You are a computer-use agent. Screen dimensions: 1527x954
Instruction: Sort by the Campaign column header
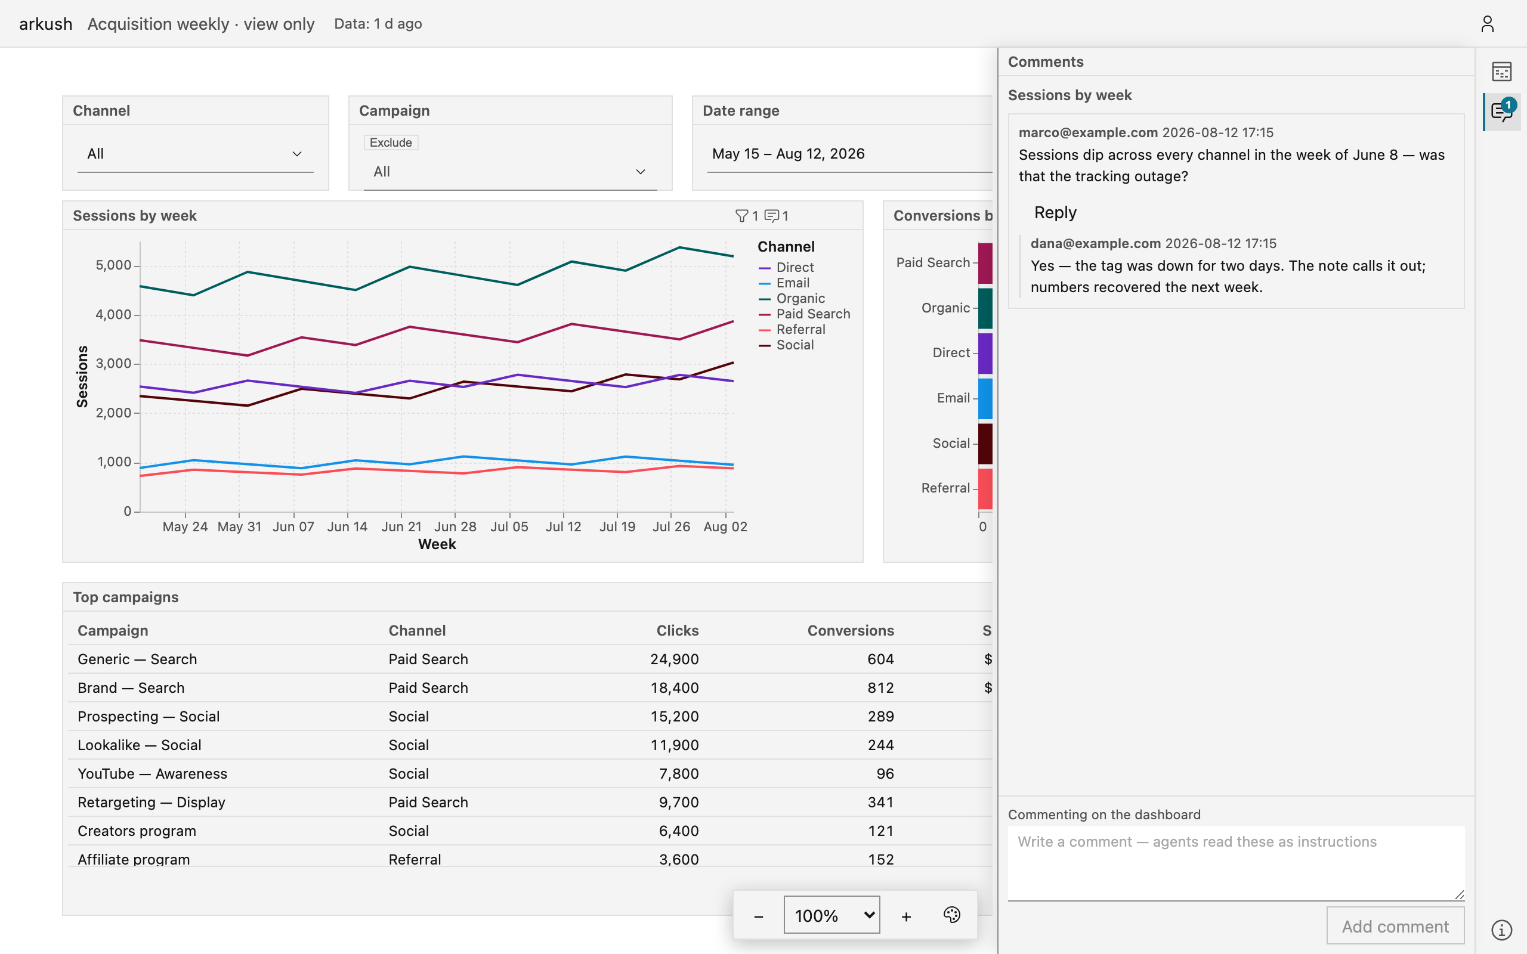(x=113, y=630)
